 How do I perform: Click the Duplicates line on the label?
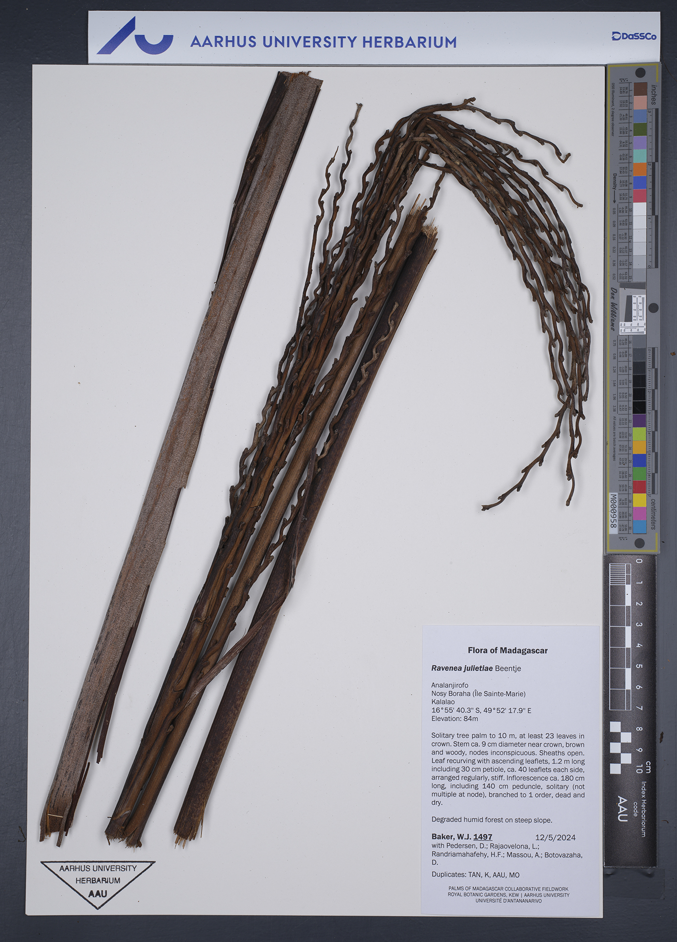tap(475, 874)
